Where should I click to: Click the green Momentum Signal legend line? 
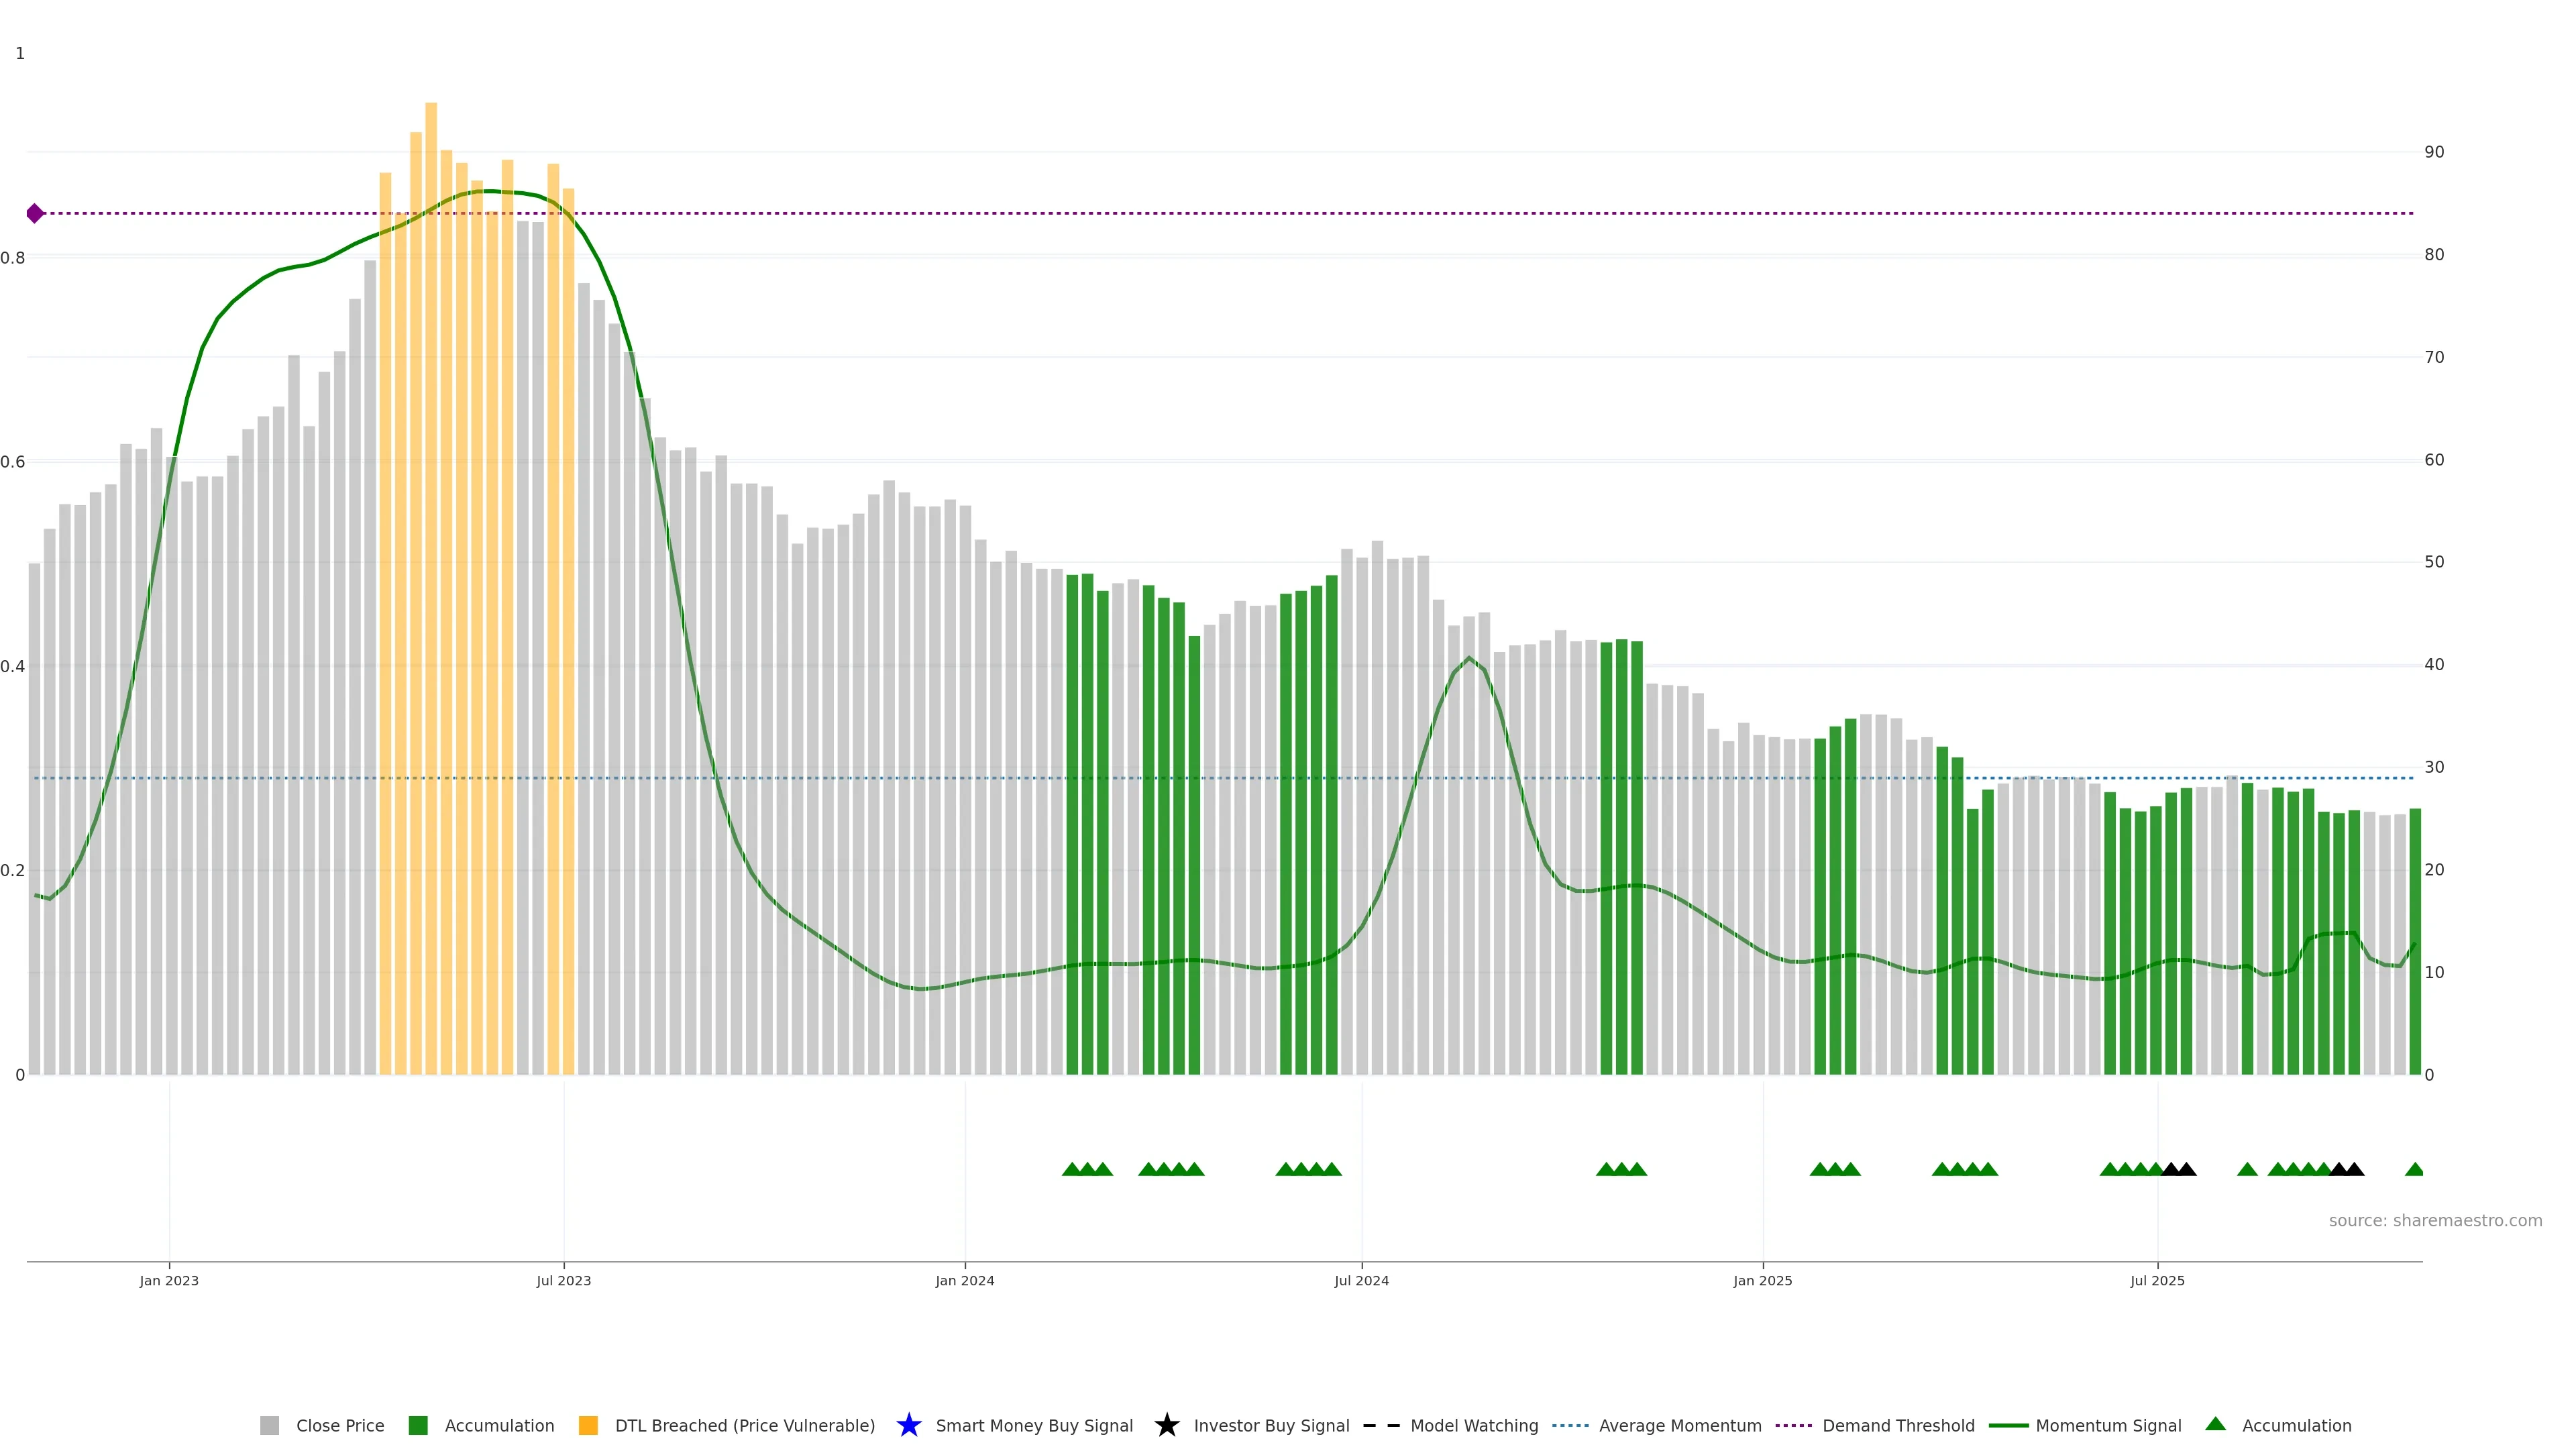point(2008,1425)
